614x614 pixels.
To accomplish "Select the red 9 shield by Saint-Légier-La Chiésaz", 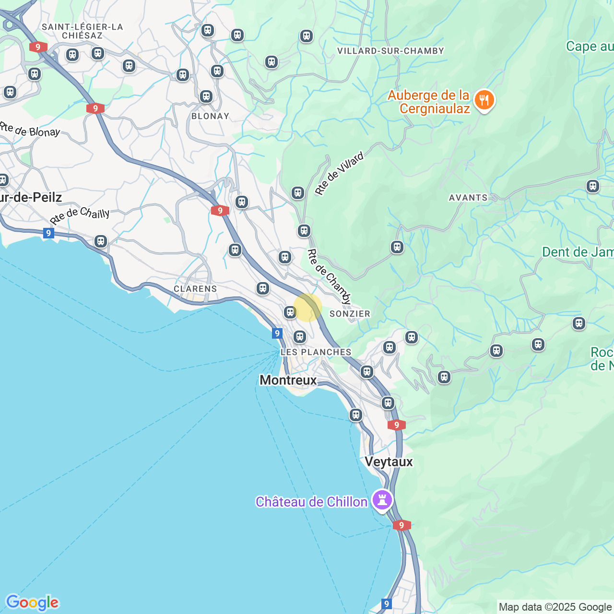I will click(38, 47).
